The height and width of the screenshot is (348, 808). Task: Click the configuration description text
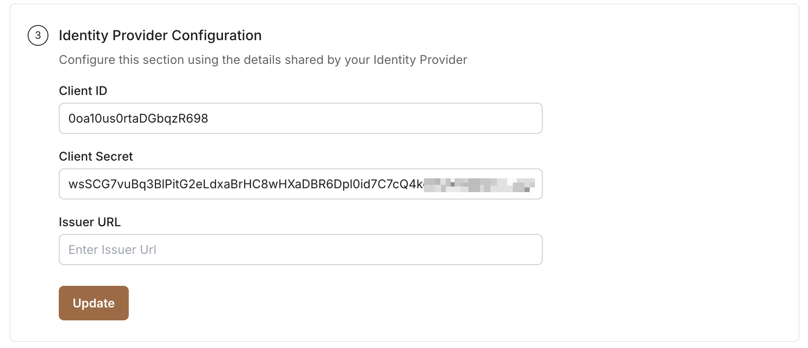pos(263,60)
